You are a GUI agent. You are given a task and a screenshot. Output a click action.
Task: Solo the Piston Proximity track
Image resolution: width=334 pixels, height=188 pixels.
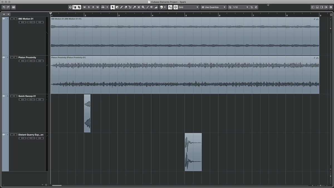coord(16,57)
